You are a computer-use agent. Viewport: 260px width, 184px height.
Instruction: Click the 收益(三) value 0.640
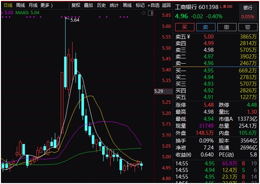pyautogui.click(x=207, y=155)
